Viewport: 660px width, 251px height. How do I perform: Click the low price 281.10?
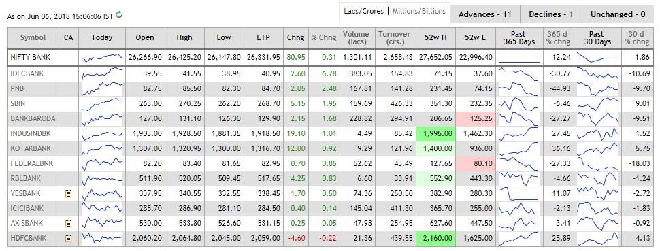point(230,208)
